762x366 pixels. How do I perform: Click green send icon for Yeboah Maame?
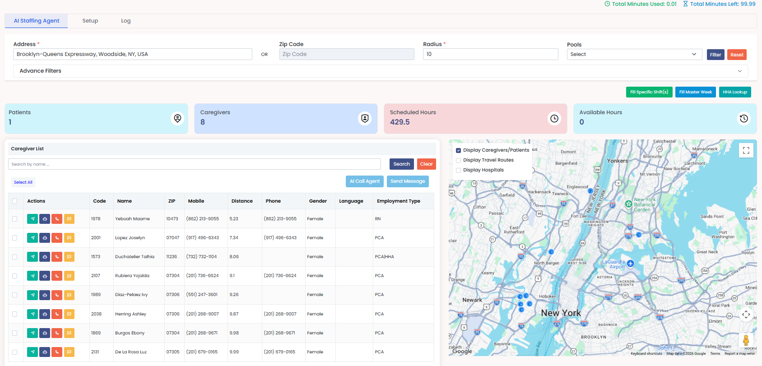pyautogui.click(x=33, y=219)
